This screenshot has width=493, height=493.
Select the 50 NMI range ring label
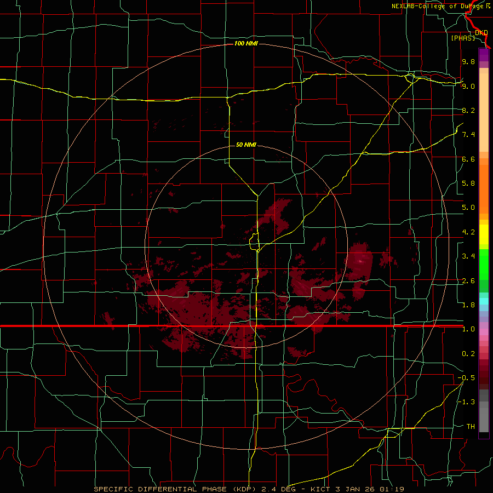pyautogui.click(x=246, y=145)
